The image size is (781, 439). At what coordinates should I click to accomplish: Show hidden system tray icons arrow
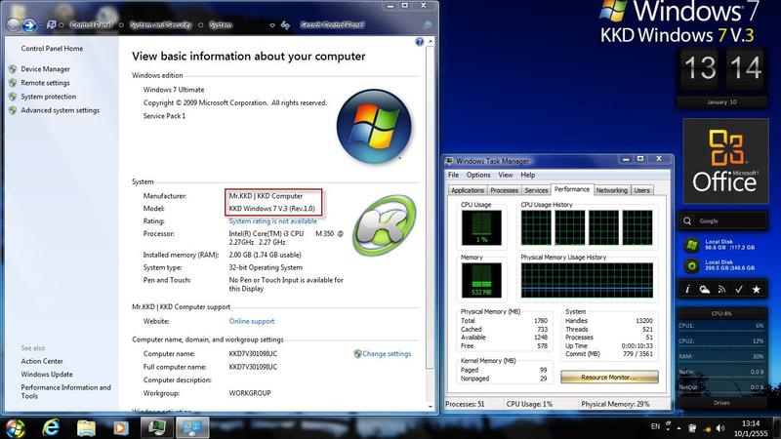tap(678, 428)
